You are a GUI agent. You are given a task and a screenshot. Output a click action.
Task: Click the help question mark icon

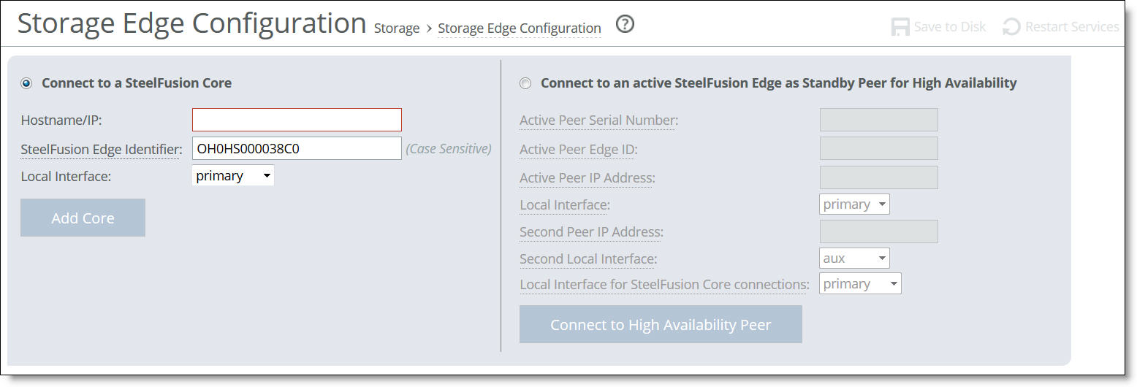coord(625,25)
